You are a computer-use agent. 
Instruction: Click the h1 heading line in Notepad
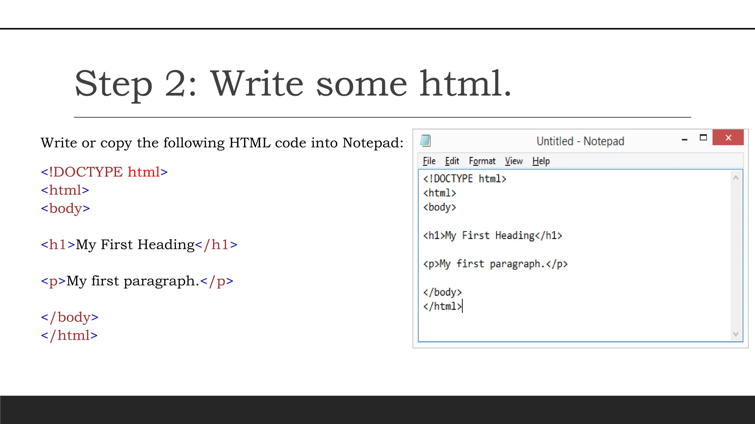click(x=493, y=236)
